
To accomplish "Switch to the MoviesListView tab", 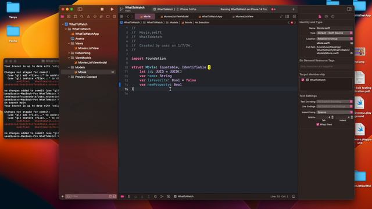I will click(x=243, y=17).
